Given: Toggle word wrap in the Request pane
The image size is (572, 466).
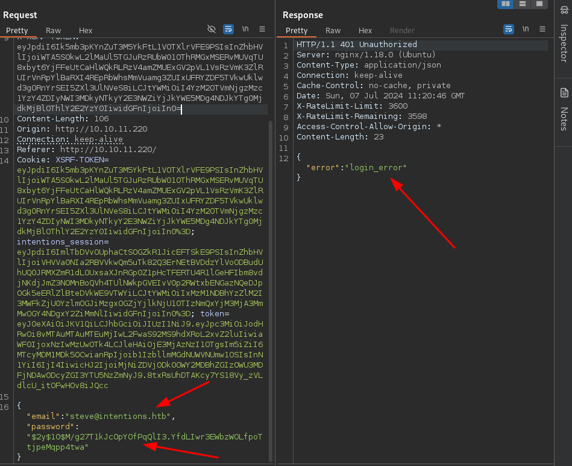Looking at the screenshot, I should (228, 29).
